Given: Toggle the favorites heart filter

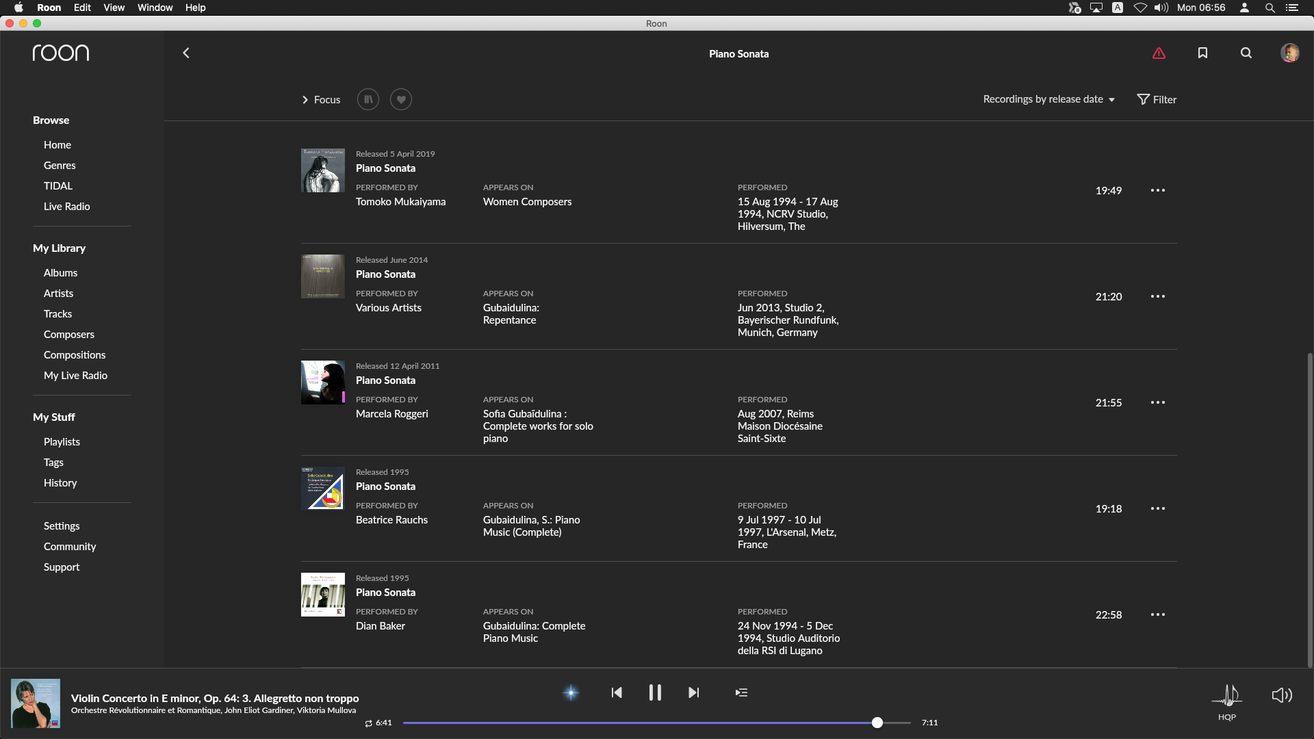Looking at the screenshot, I should 401,100.
